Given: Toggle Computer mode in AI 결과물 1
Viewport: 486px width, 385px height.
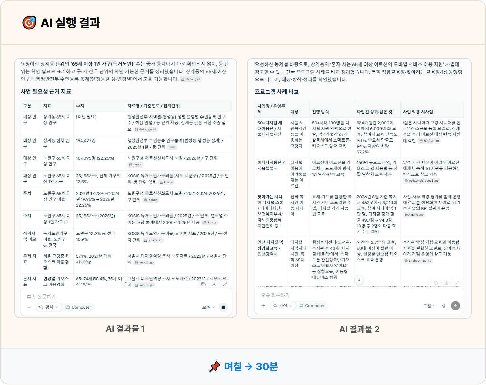Looking at the screenshot, I should point(78,307).
